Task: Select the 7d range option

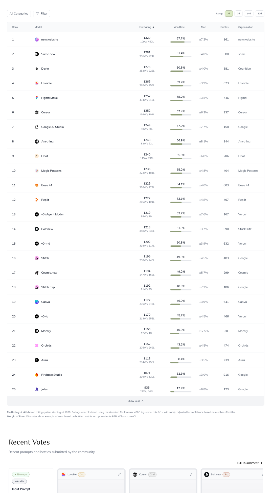Action: pos(238,14)
